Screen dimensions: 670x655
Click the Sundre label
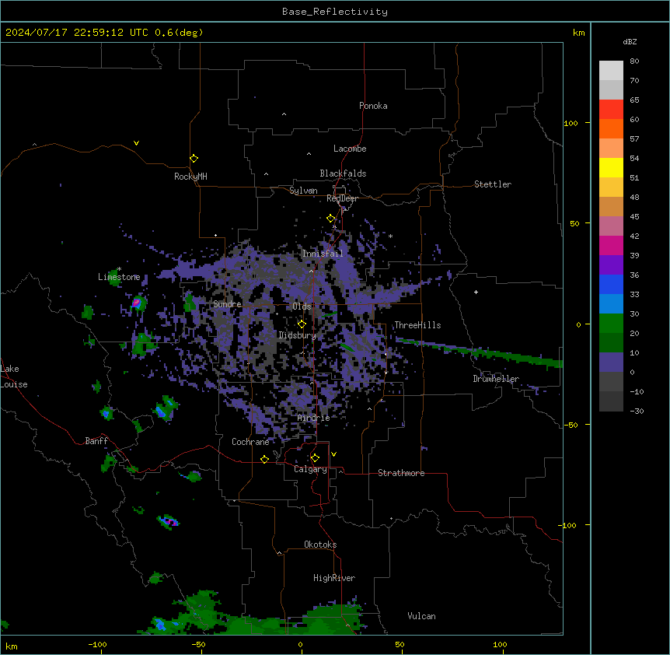(x=227, y=304)
